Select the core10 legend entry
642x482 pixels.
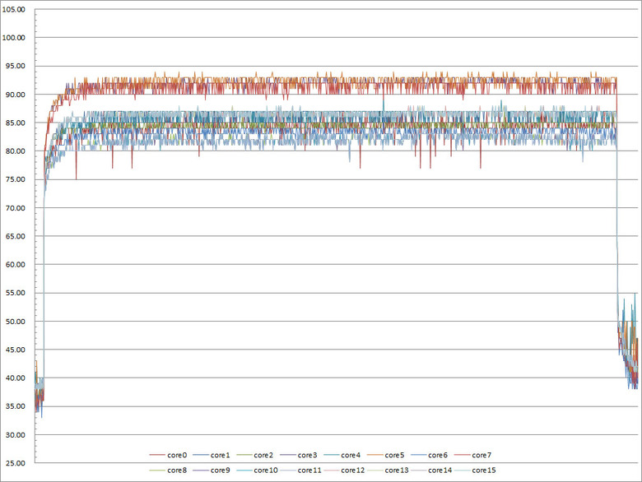click(257, 470)
